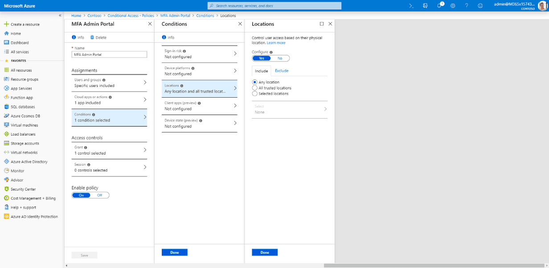
Task: Open Cloud Shell from the top bar
Action: (411, 6)
